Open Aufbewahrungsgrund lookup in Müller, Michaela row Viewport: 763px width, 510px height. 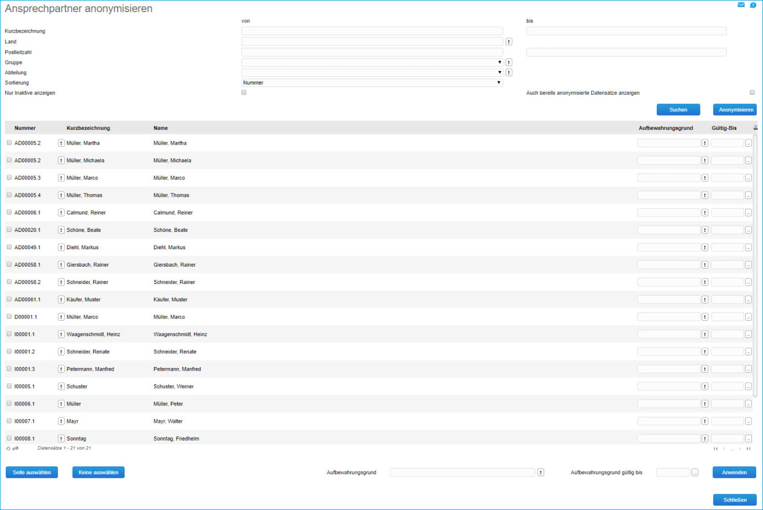point(705,160)
